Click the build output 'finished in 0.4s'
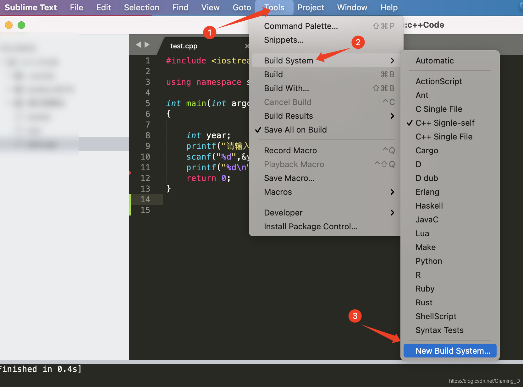523x387 pixels. click(x=41, y=369)
